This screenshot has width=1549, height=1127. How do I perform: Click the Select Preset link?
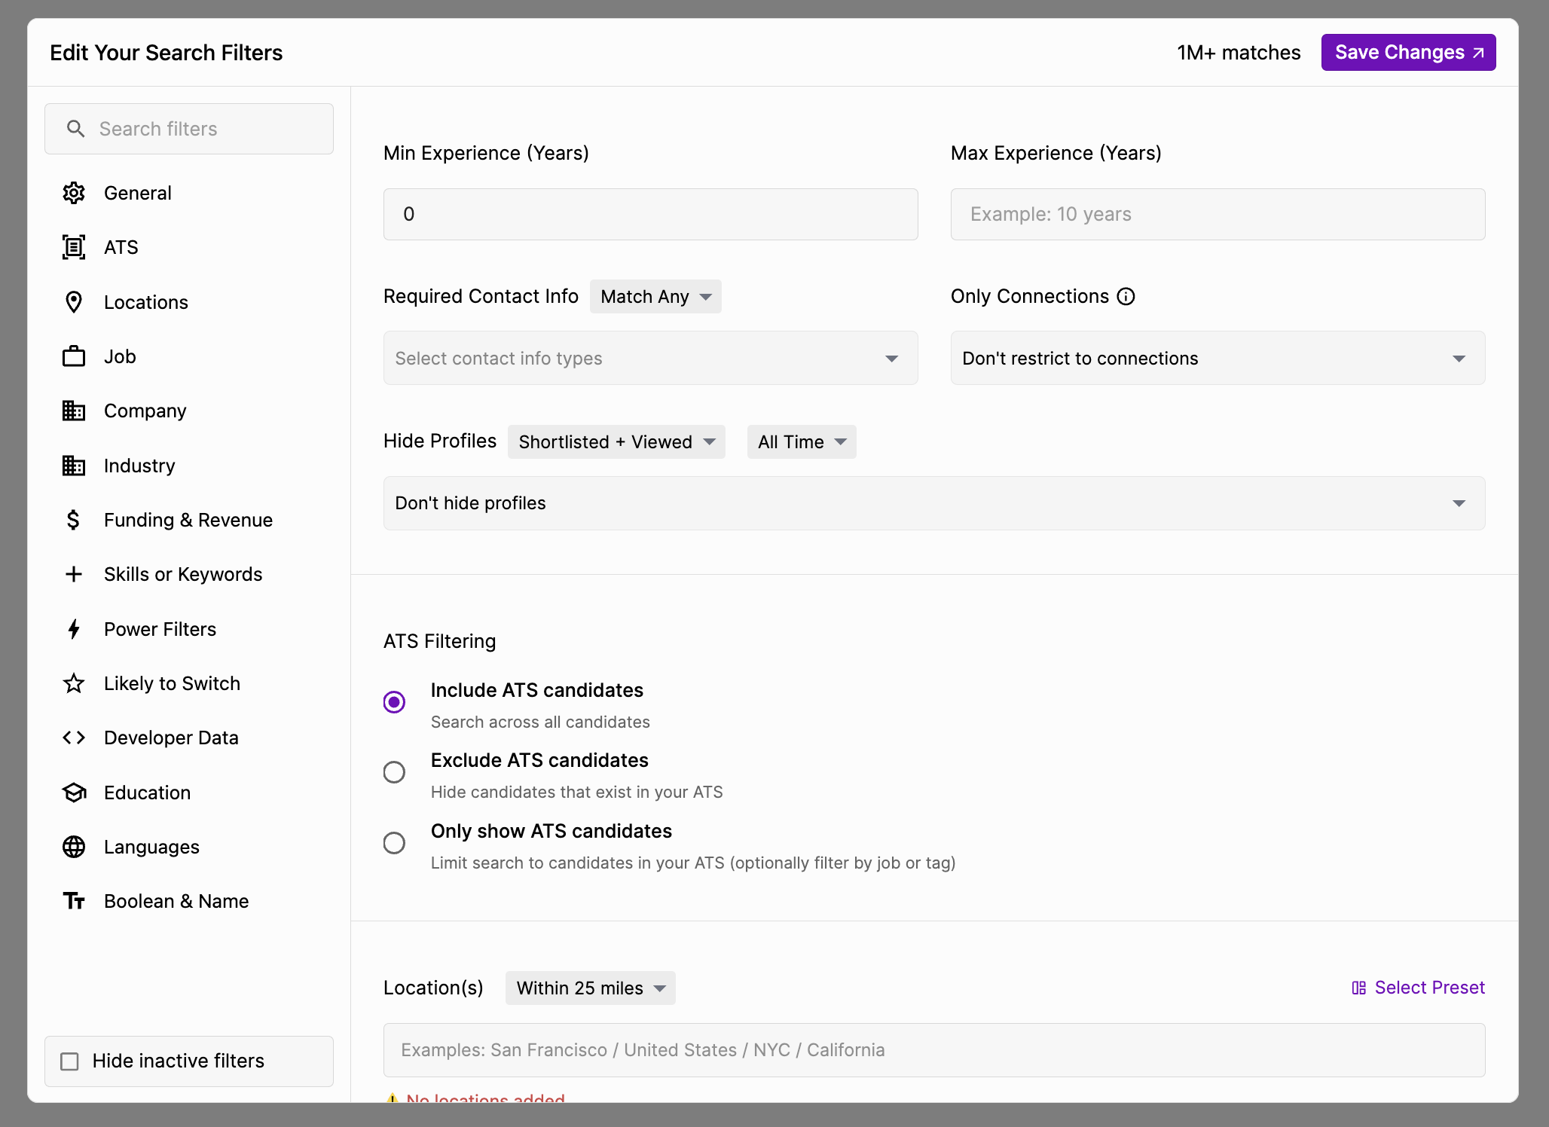pyautogui.click(x=1418, y=988)
